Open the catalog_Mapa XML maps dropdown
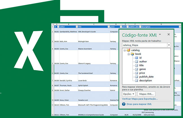The image size is (183, 118). click(169, 45)
